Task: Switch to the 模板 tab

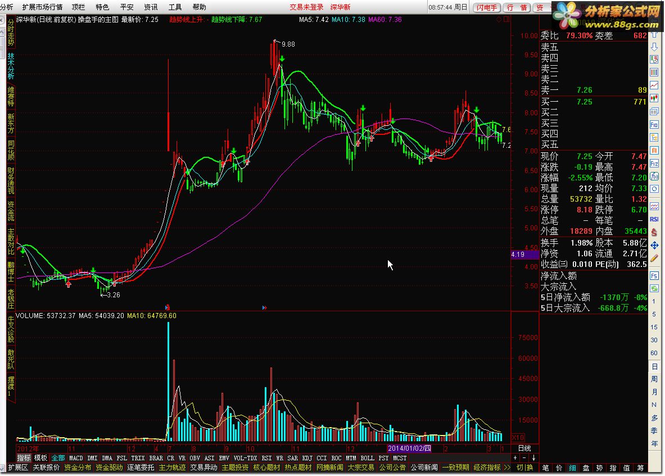Action: (40, 458)
